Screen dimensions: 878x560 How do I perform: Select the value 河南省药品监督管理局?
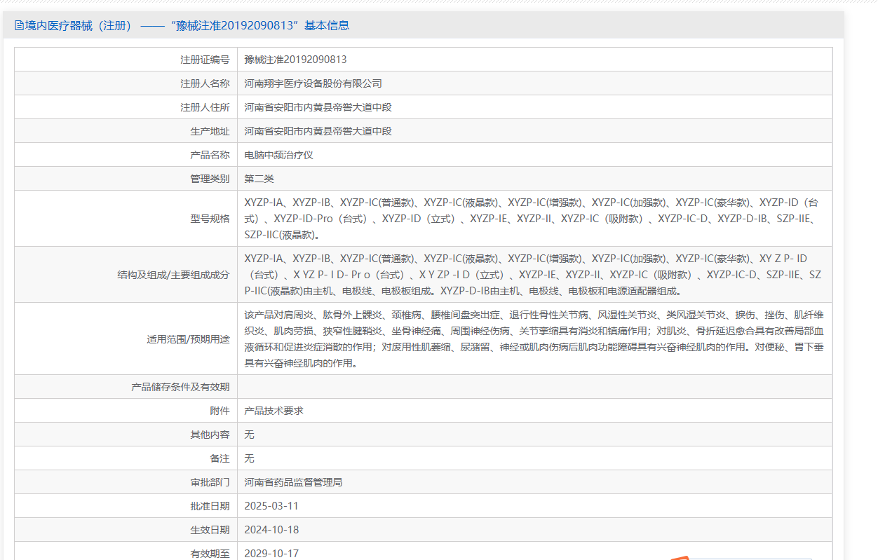pos(293,482)
